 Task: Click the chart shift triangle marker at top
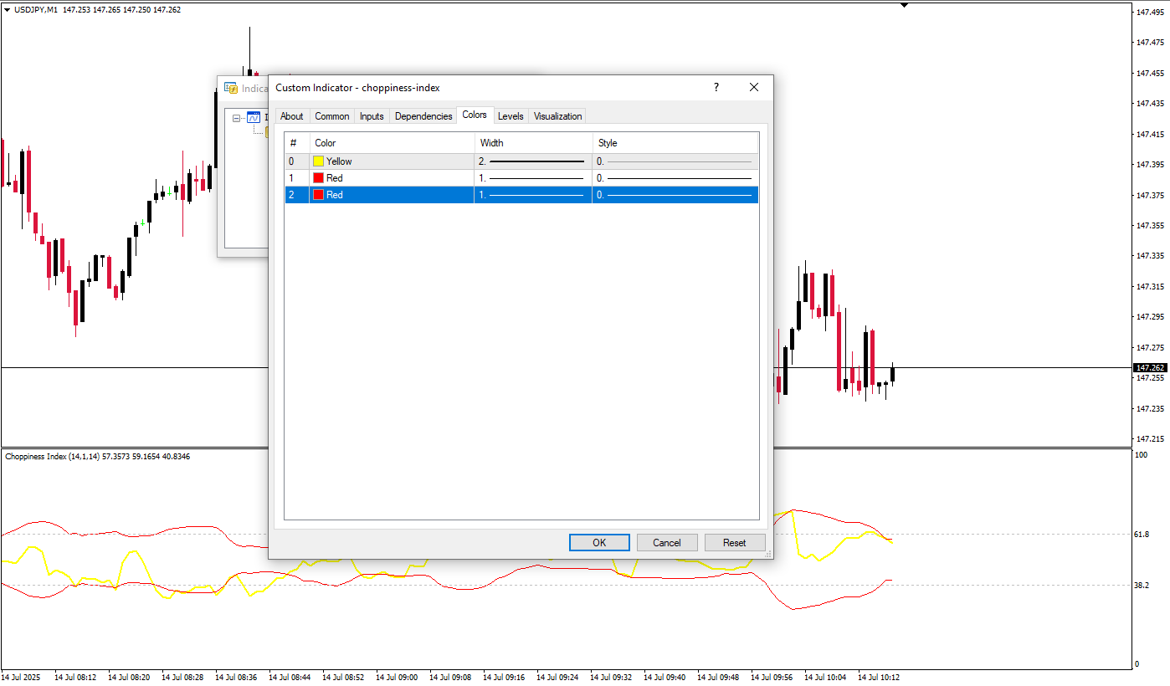pyautogui.click(x=904, y=5)
